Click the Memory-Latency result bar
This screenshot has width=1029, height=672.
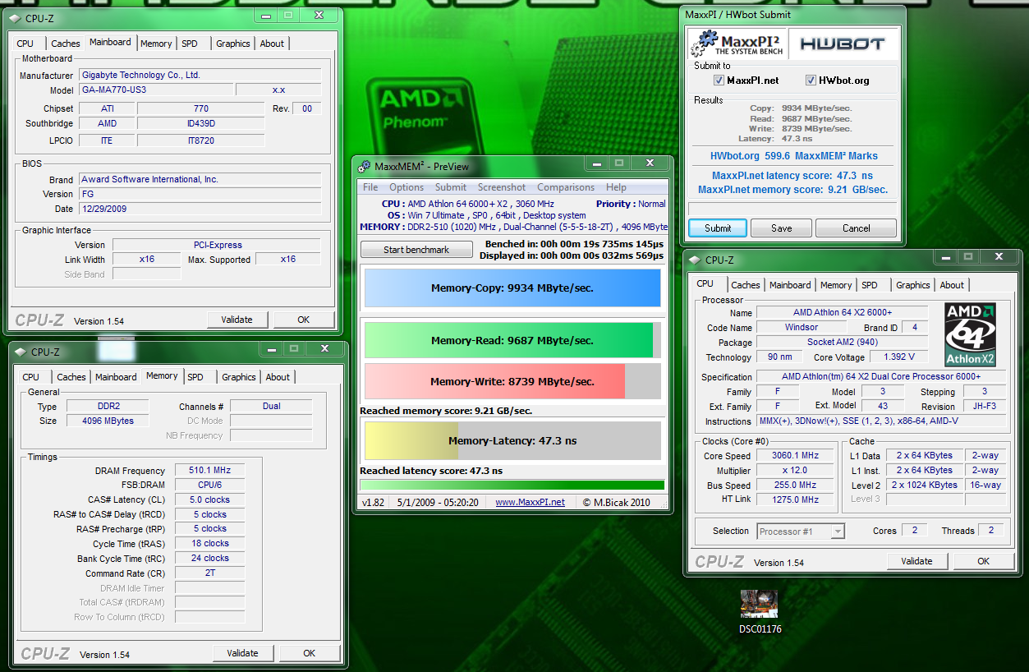point(512,440)
